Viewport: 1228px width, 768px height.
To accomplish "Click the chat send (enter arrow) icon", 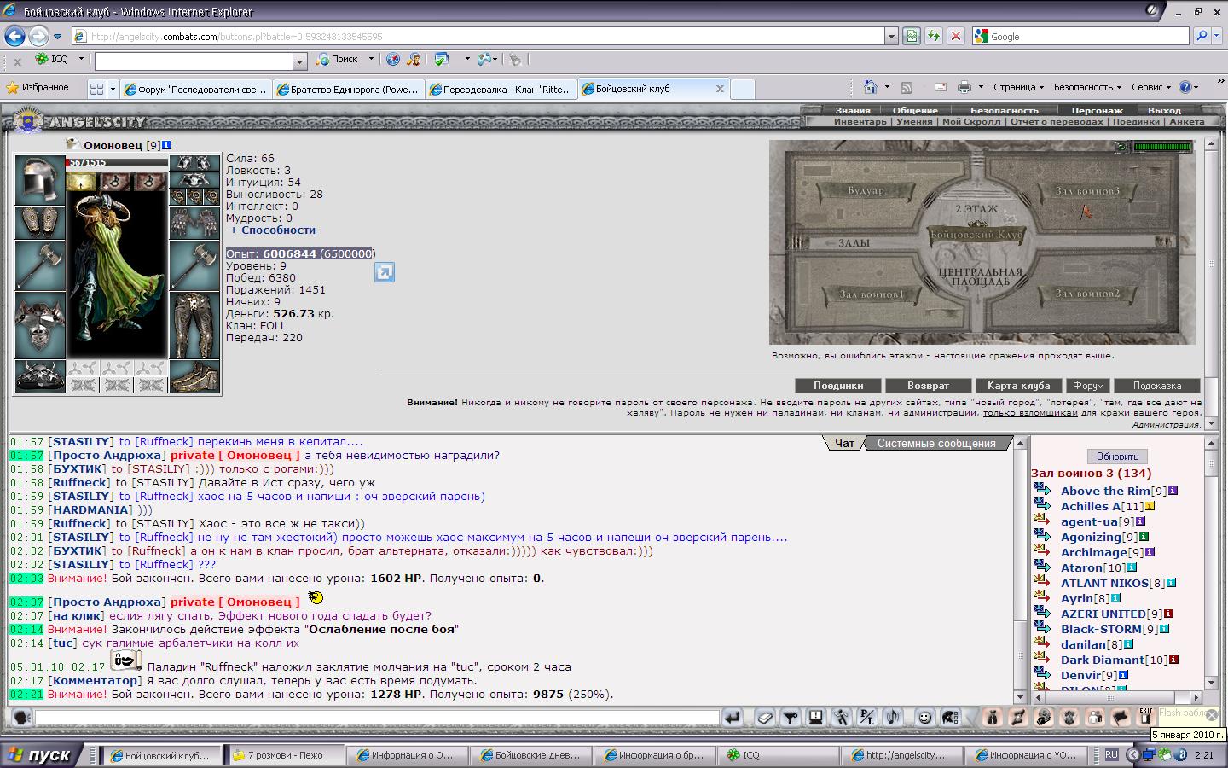I will pos(732,718).
